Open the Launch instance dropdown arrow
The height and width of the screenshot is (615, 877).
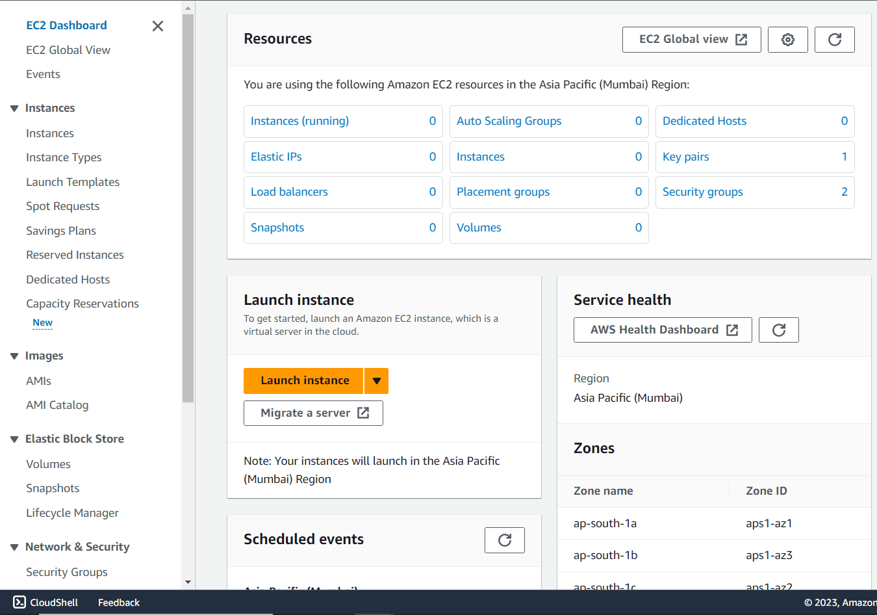point(376,381)
